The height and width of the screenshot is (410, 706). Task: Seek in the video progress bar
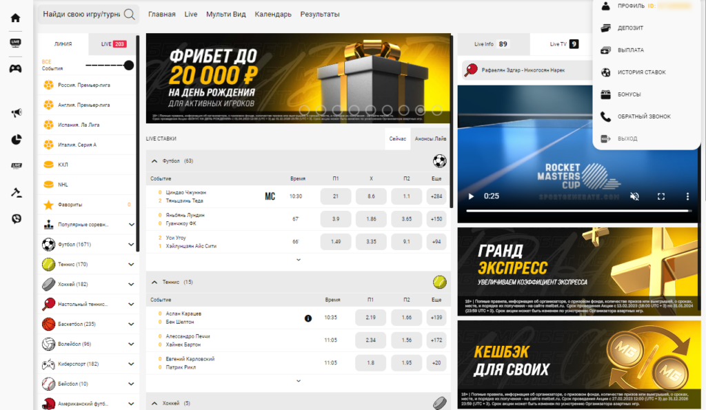[x=578, y=211]
